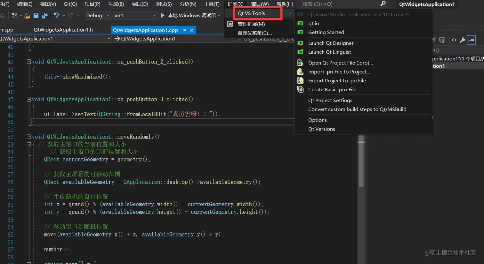Click the View Code angle-brackets icon

454,40
